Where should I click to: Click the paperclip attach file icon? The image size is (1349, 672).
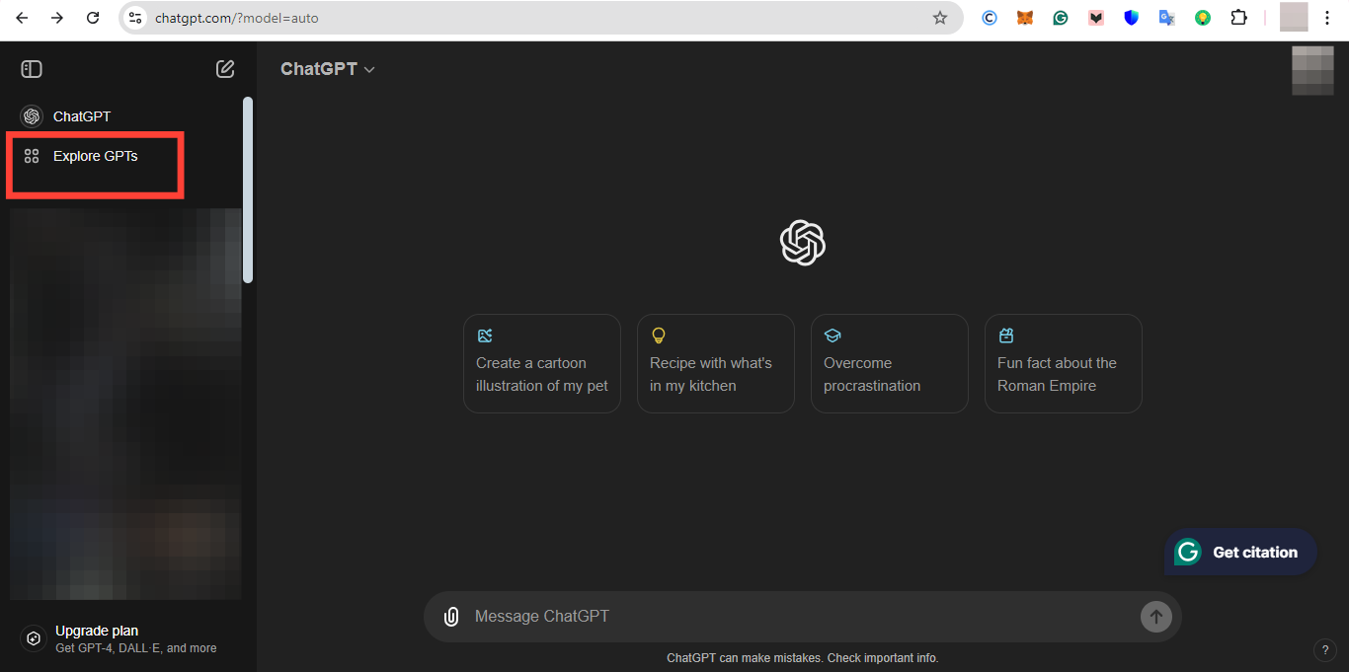coord(451,617)
